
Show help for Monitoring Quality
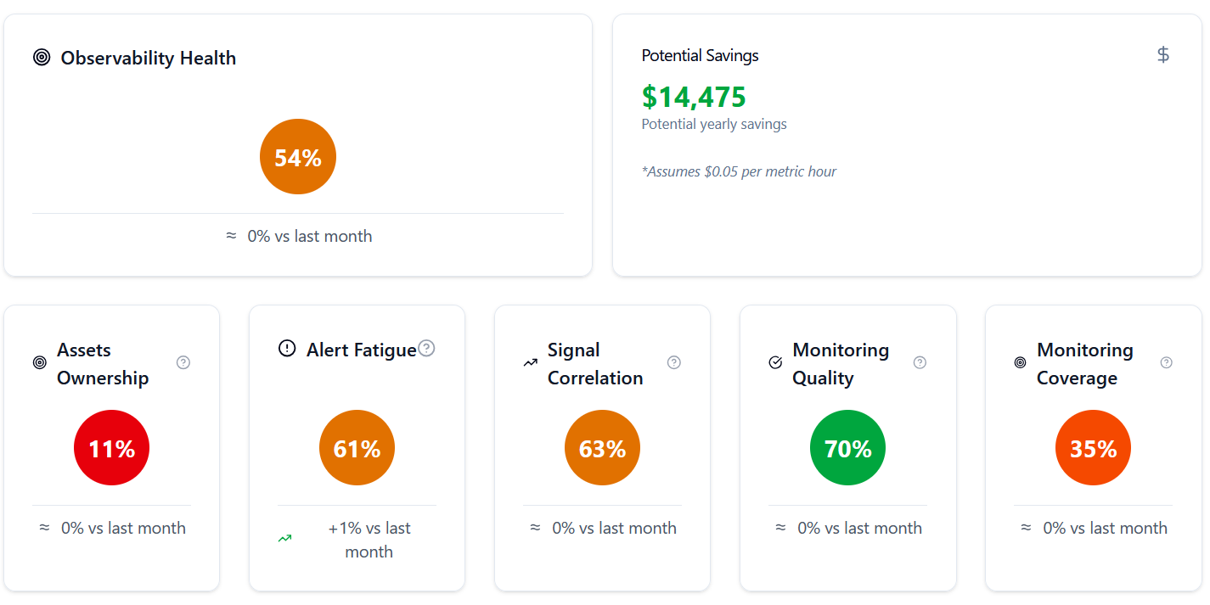pos(920,362)
